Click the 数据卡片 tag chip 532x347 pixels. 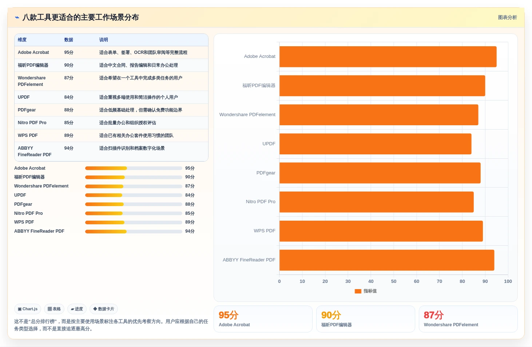click(x=104, y=309)
